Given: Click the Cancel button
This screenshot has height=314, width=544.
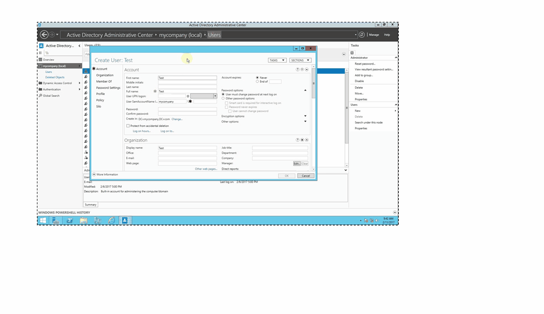Looking at the screenshot, I should pos(305,176).
